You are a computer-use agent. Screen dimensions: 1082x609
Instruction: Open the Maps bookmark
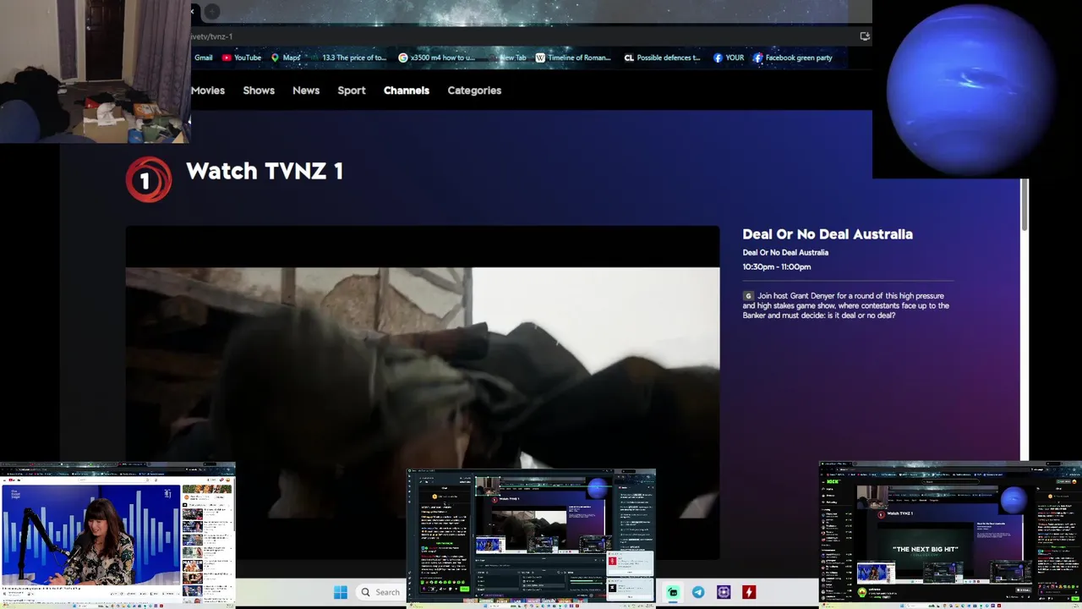click(x=286, y=58)
